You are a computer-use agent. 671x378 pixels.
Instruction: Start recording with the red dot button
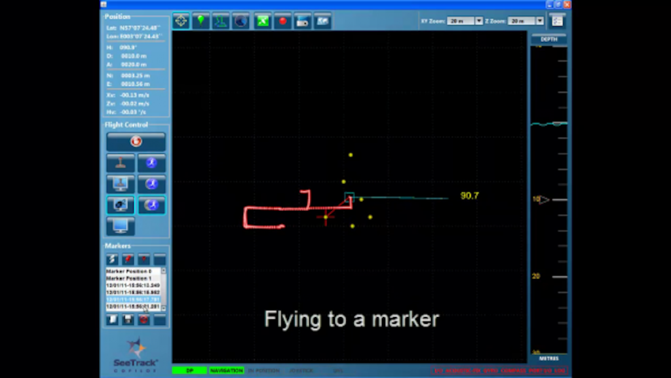pos(283,21)
